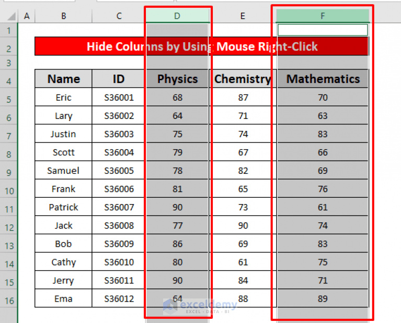Click the active cell F1
The image size is (401, 323).
pyautogui.click(x=323, y=30)
